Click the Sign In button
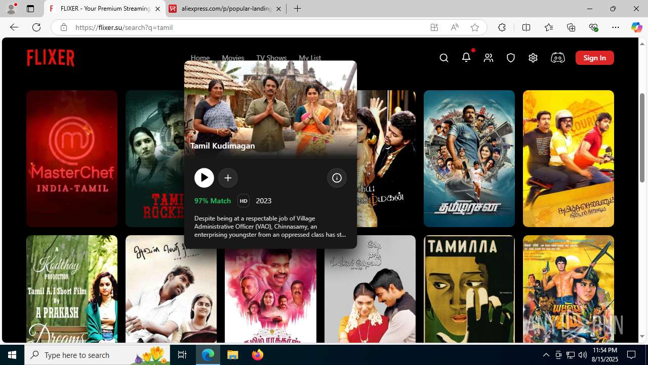 [595, 58]
